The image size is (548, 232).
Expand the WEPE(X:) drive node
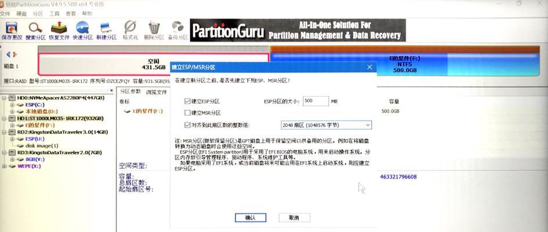tap(4, 166)
